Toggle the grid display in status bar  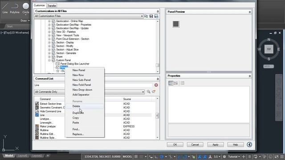[x=136, y=156]
